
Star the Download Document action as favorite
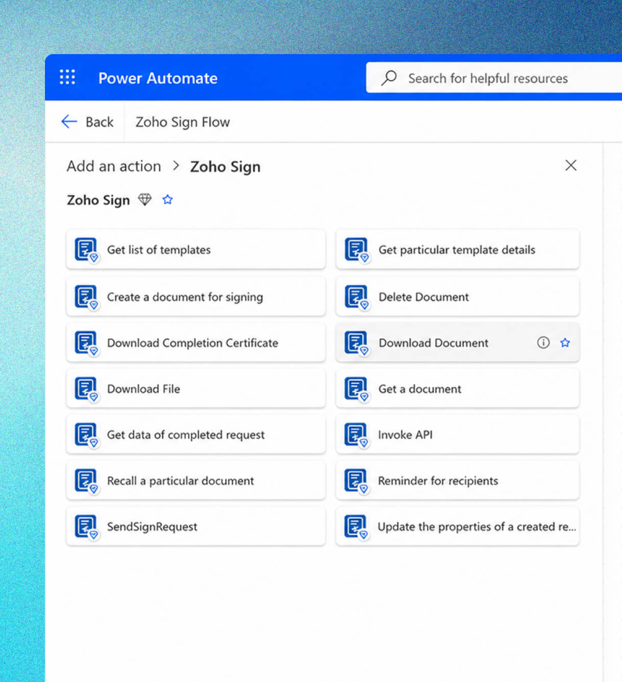(x=565, y=343)
